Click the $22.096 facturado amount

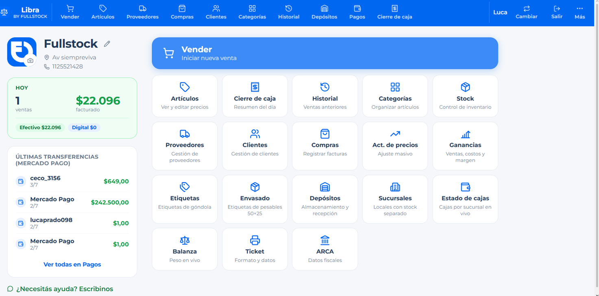pos(98,101)
